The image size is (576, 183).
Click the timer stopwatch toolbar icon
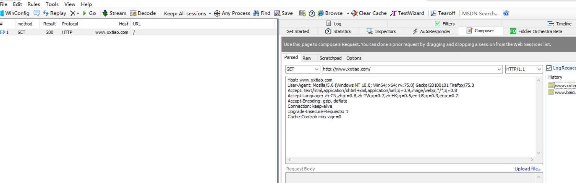[x=312, y=13]
